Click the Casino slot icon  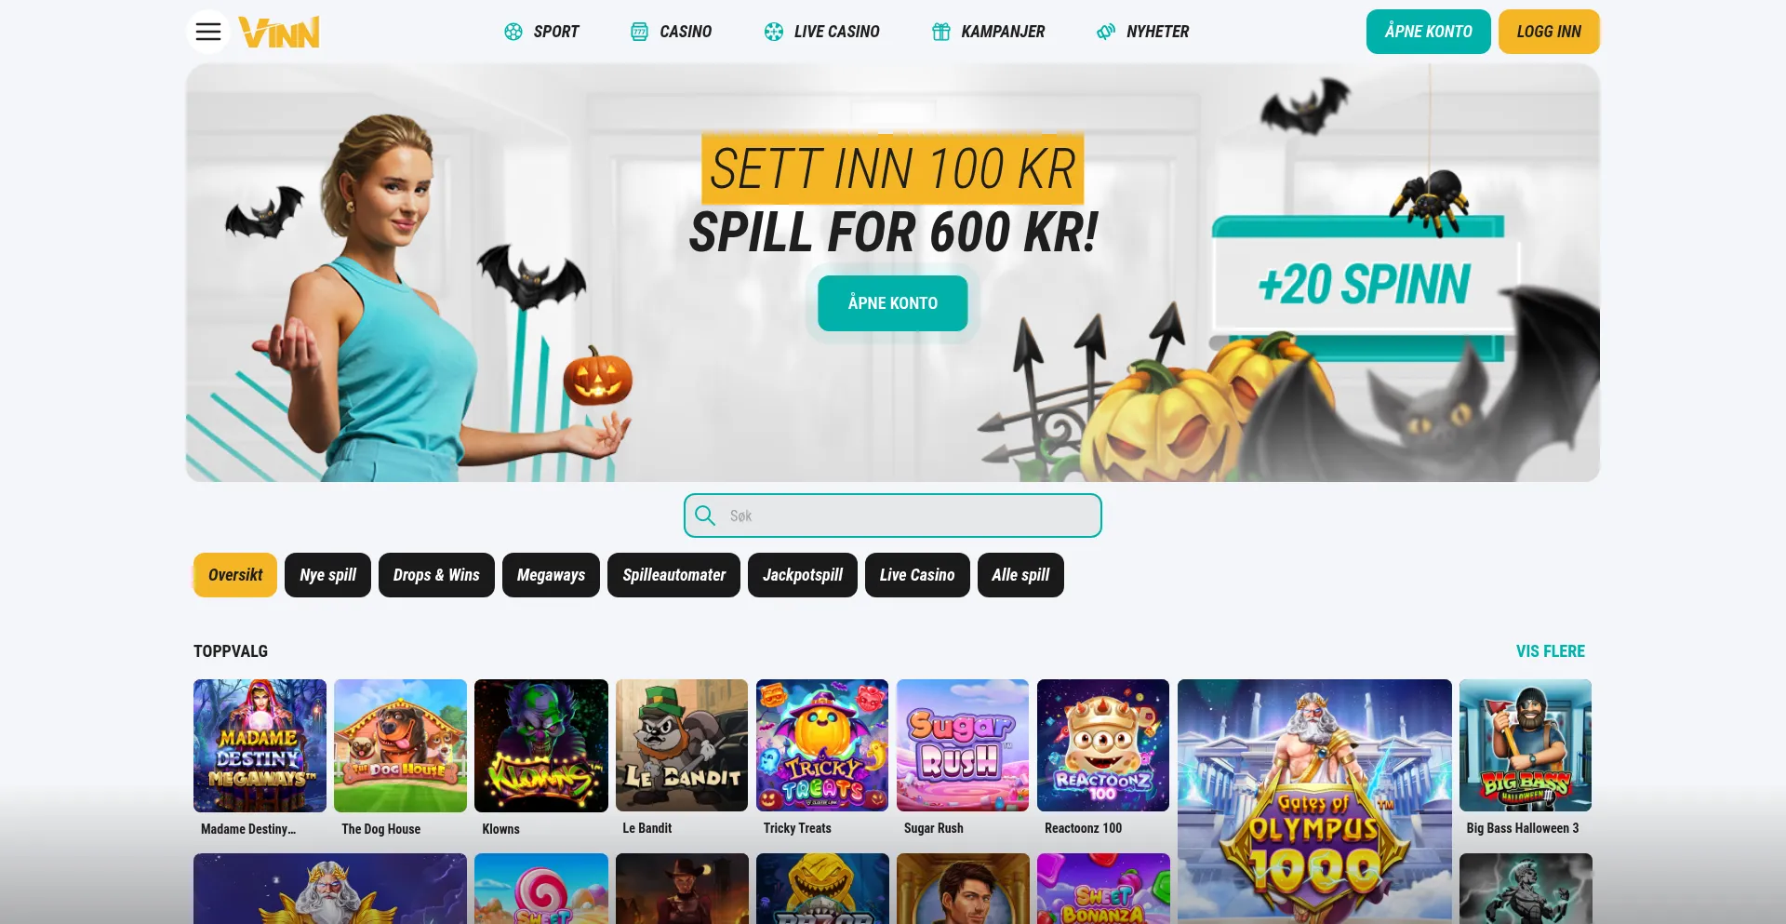[639, 32]
